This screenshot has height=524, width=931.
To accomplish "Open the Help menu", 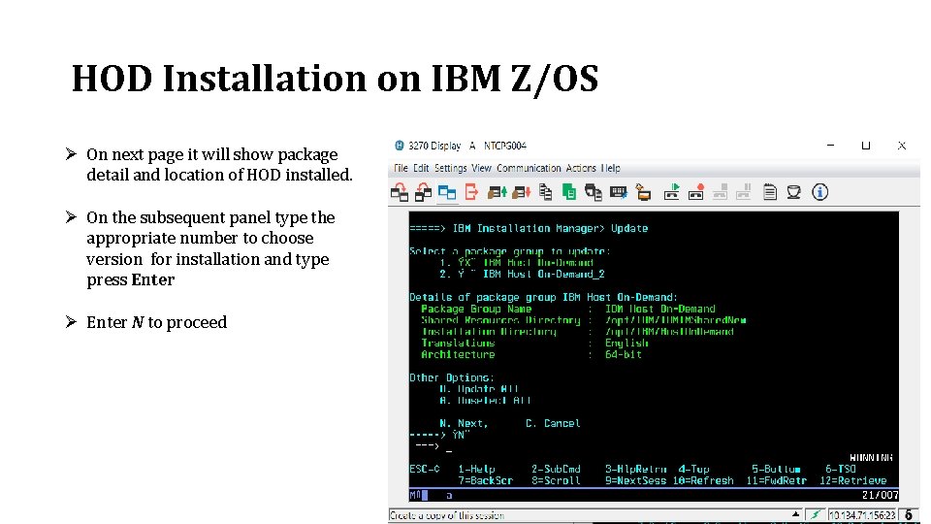I will click(x=610, y=168).
